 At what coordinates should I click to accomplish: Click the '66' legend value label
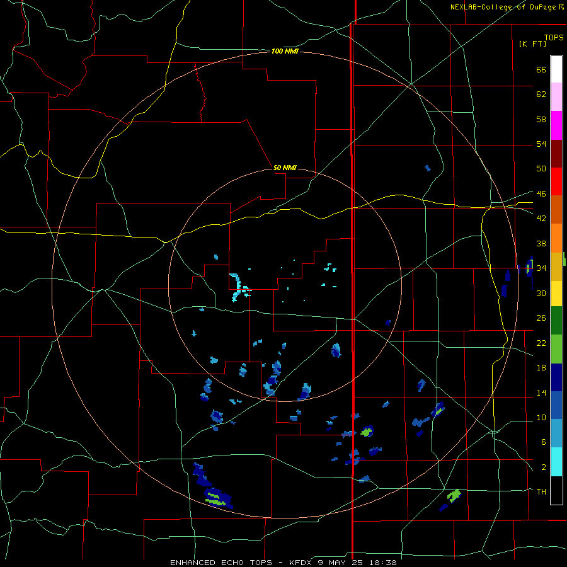541,69
